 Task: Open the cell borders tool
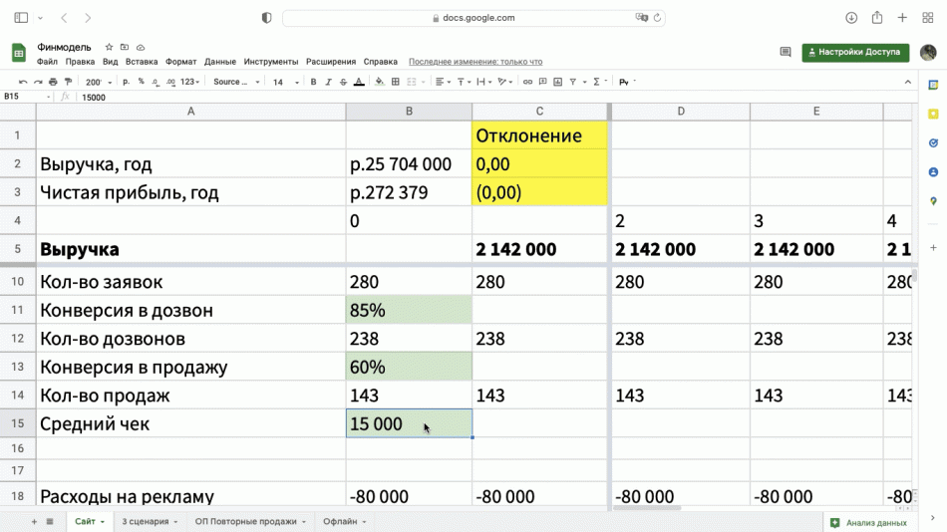(396, 82)
